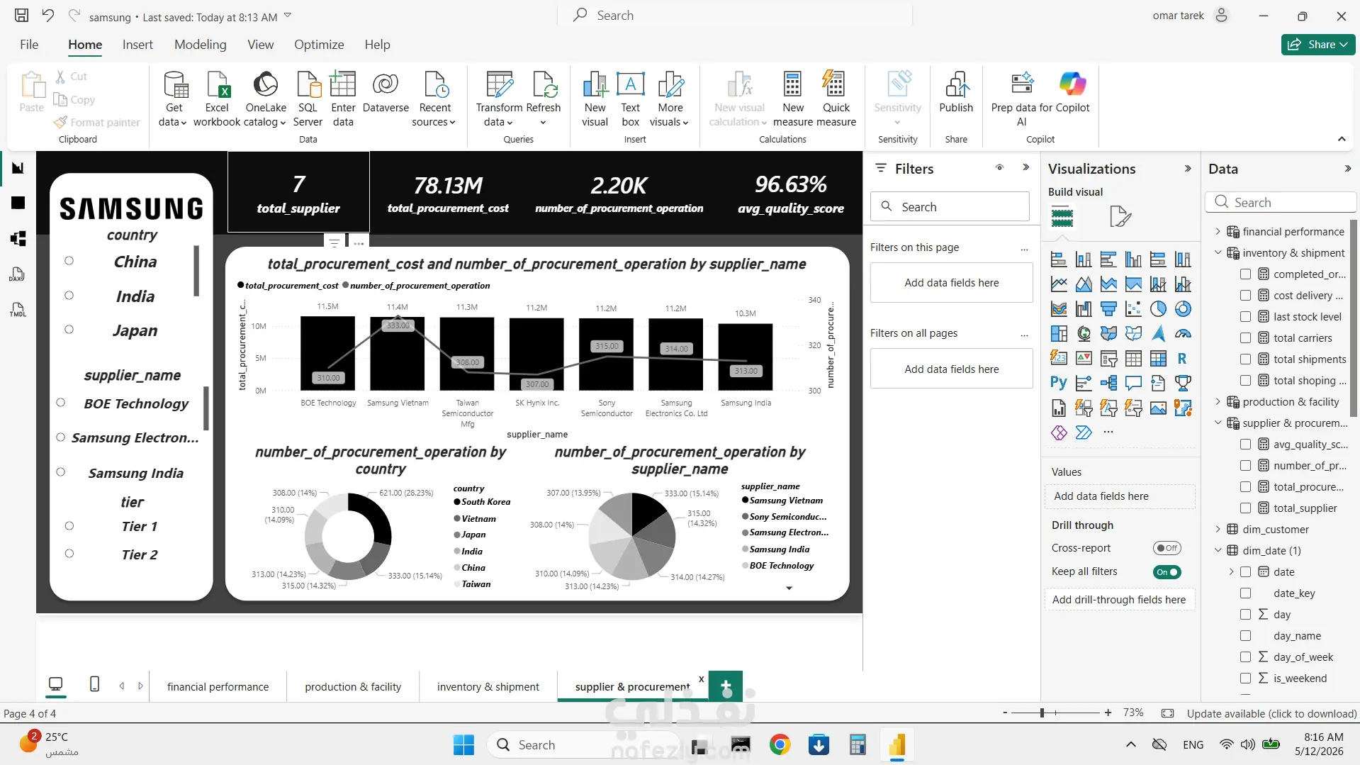Save the report with the save icon
Viewport: 1360px width, 765px height.
pyautogui.click(x=22, y=16)
